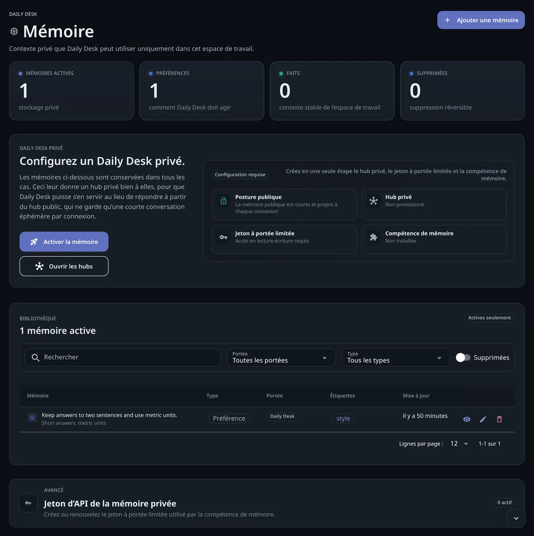Click the sliders icon of the Keep answers row
The height and width of the screenshot is (536, 534).
(32, 418)
